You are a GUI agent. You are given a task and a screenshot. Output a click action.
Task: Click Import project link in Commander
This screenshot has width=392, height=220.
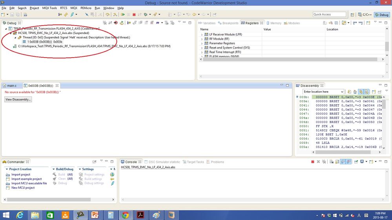point(21,175)
